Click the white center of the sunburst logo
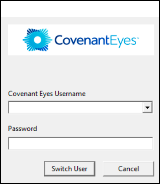Viewport: 160px width, 184px height. point(38,40)
